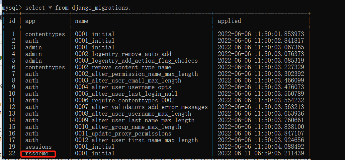Click '0010_alter_group_name_max_length' migration name
The image size is (345, 160).
point(128,127)
